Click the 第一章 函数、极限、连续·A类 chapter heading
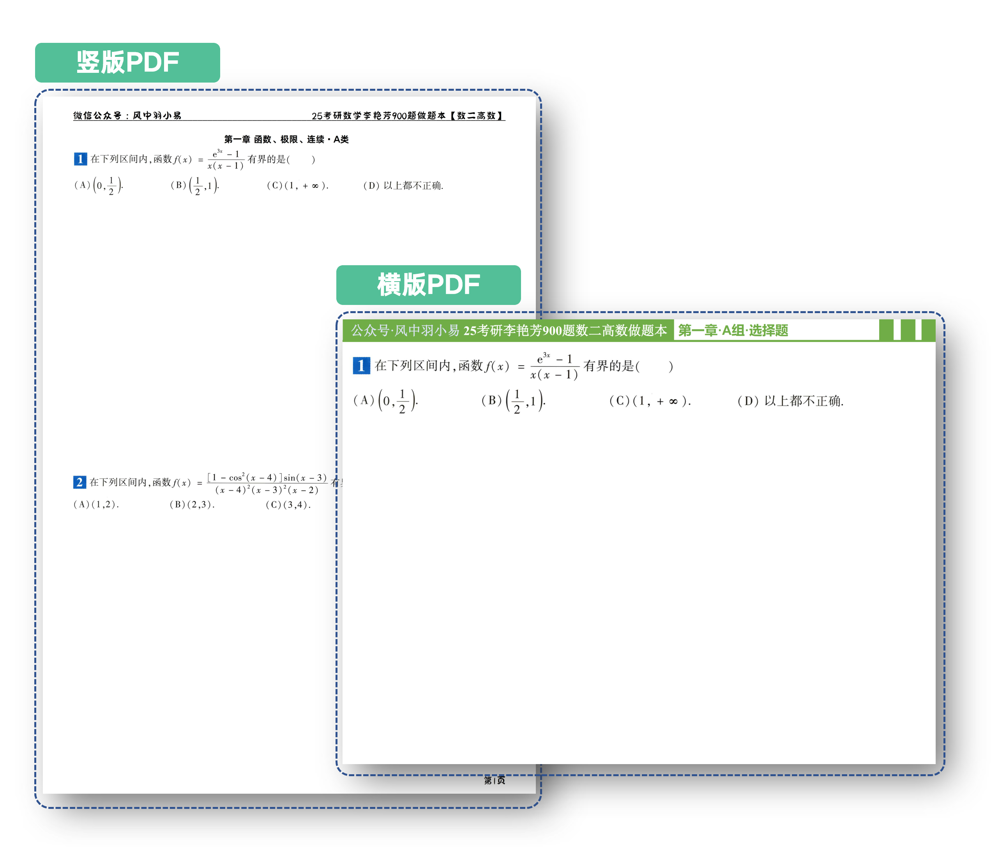 click(x=286, y=139)
